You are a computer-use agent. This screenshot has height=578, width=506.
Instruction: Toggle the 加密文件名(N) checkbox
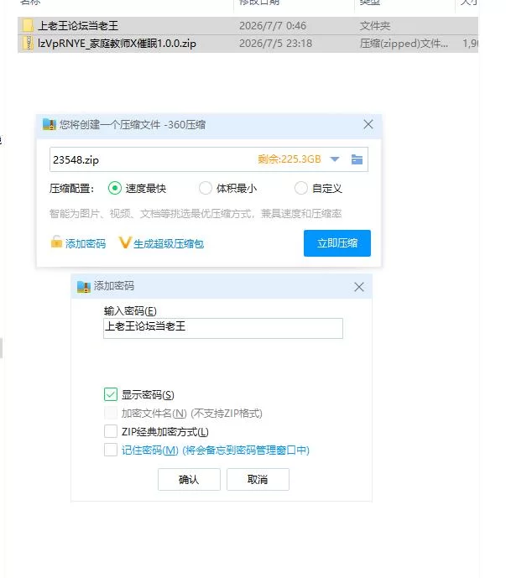tap(111, 413)
